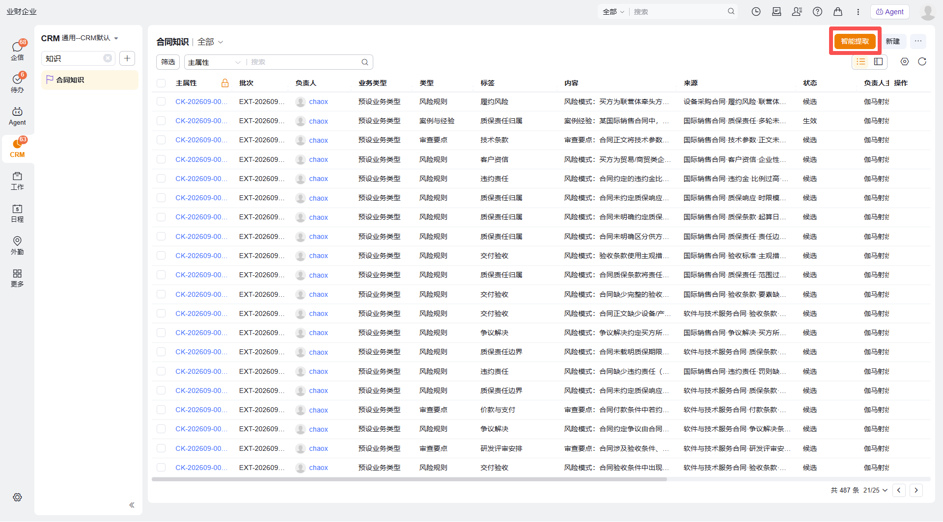Open the settings gear at sidebar bottom
This screenshot has width=943, height=522.
(17, 497)
